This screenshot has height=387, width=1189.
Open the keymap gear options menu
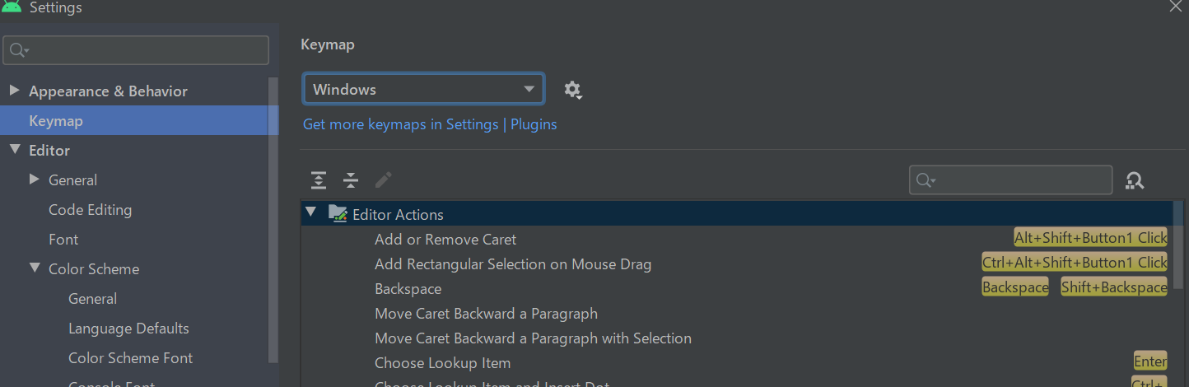point(573,90)
